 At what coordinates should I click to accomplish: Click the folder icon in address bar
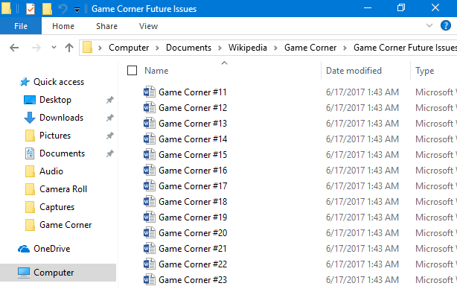[87, 47]
